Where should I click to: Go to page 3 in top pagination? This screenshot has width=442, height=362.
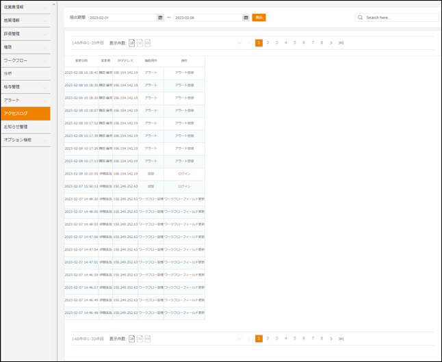tap(276, 42)
